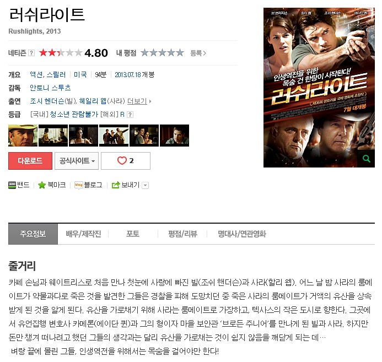
Task: Click the green star 북마크 icon
Action: (x=42, y=185)
